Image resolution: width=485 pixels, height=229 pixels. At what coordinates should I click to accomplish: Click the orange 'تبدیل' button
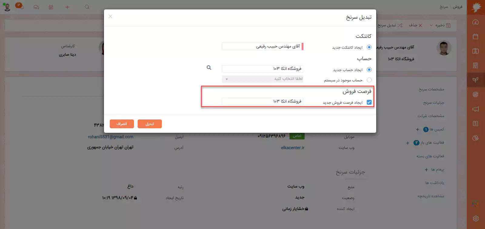pyautogui.click(x=149, y=124)
